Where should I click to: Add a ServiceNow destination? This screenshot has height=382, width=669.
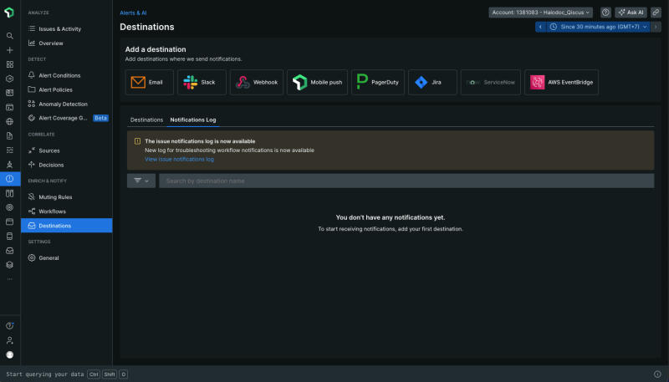point(491,82)
